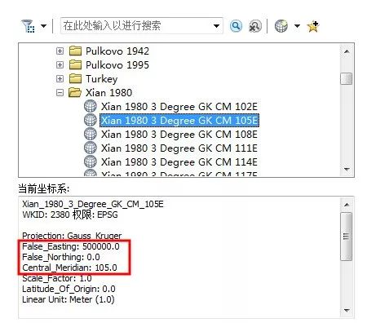The width and height of the screenshot is (367, 323).
Task: Click the Scale_Factor: 1.0 line
Action: point(57,278)
